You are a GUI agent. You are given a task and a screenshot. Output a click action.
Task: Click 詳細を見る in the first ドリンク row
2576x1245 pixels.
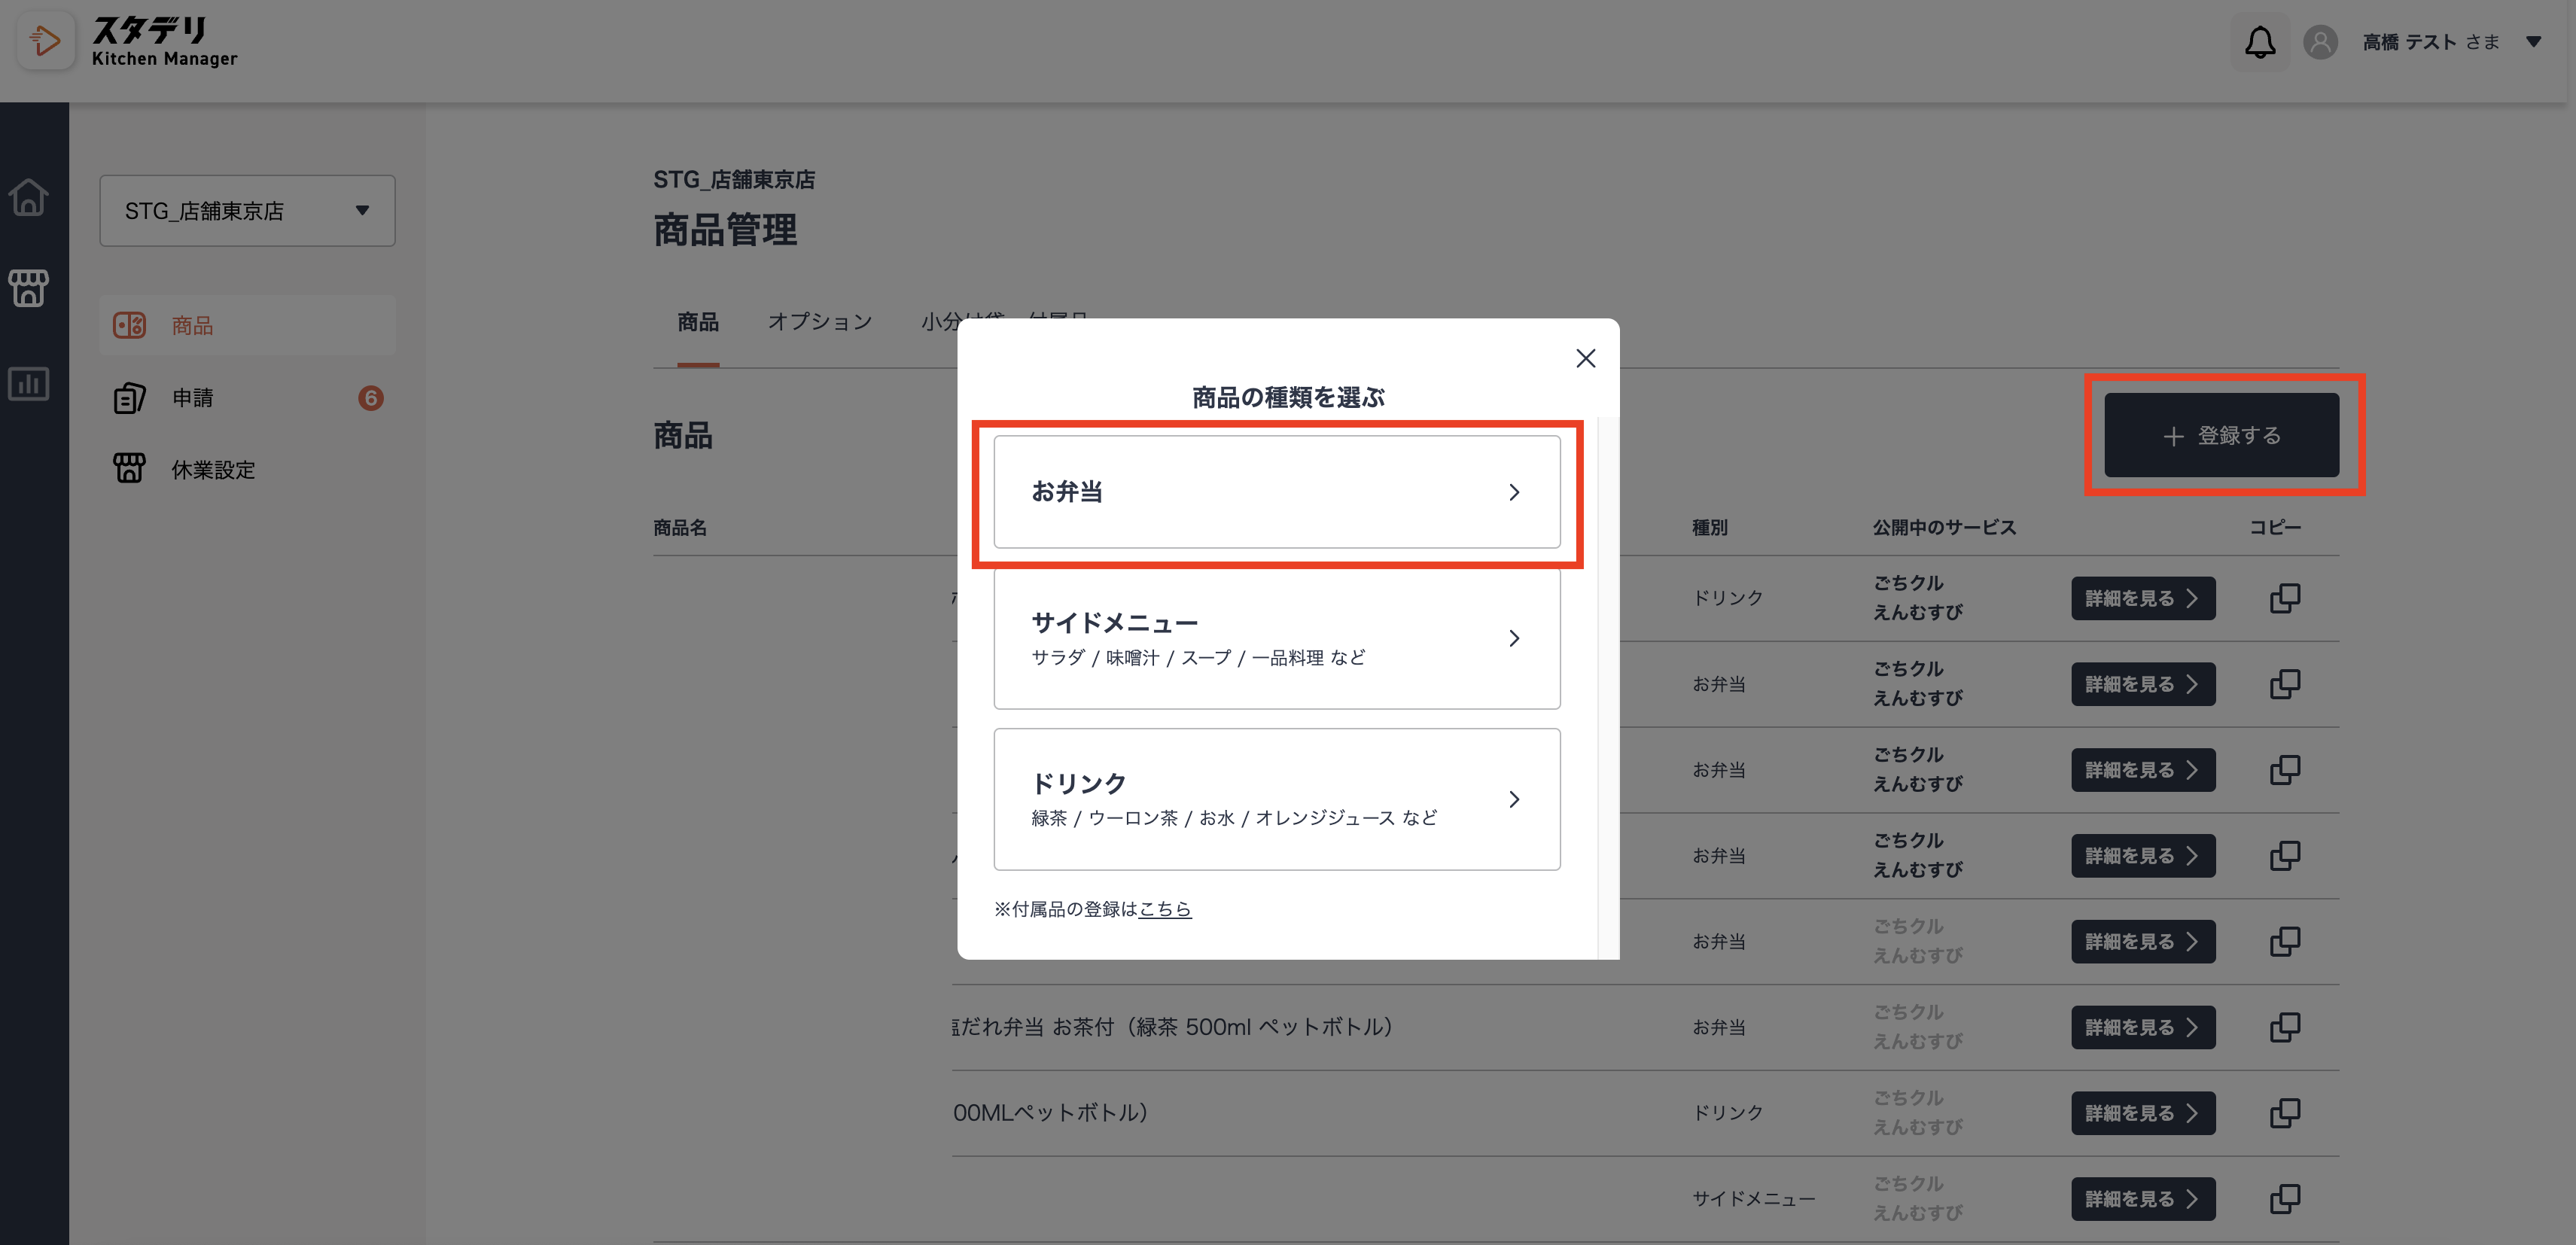[x=2142, y=598]
